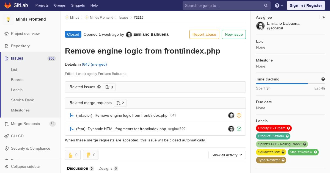Click the pipeline passed status icon for !390
Viewport: 330px width, 173px height.
coord(239,129)
